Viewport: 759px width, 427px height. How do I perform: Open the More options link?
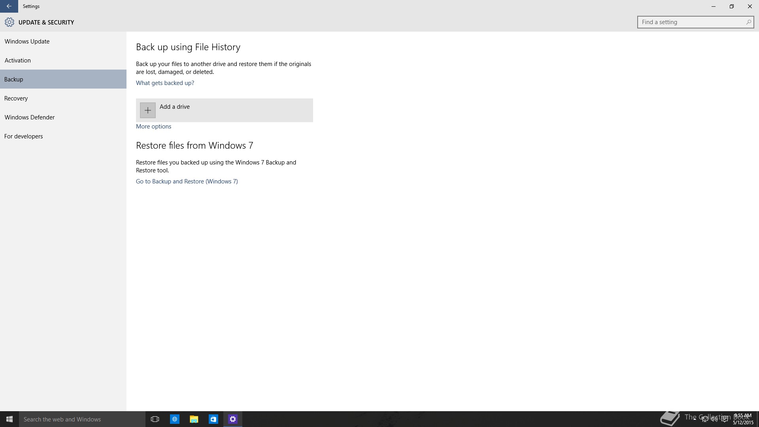(153, 127)
